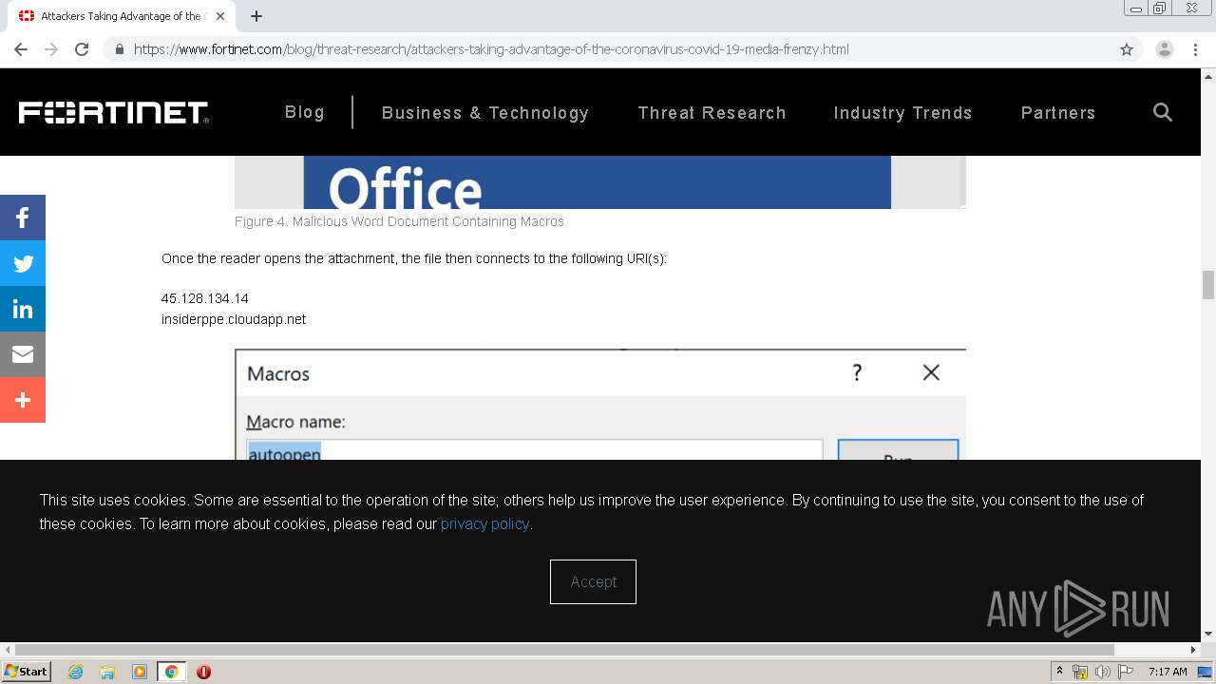The width and height of the screenshot is (1216, 684).
Task: Click the Office document figure image
Action: point(600,182)
